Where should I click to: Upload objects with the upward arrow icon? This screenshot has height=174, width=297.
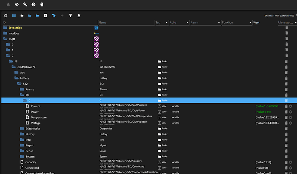click(71, 16)
